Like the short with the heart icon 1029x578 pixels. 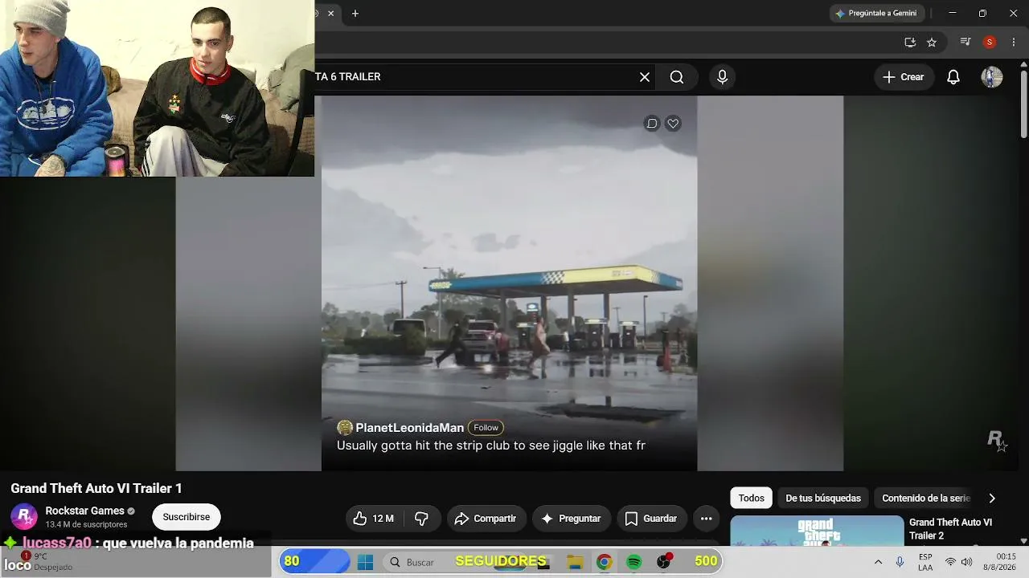(673, 123)
